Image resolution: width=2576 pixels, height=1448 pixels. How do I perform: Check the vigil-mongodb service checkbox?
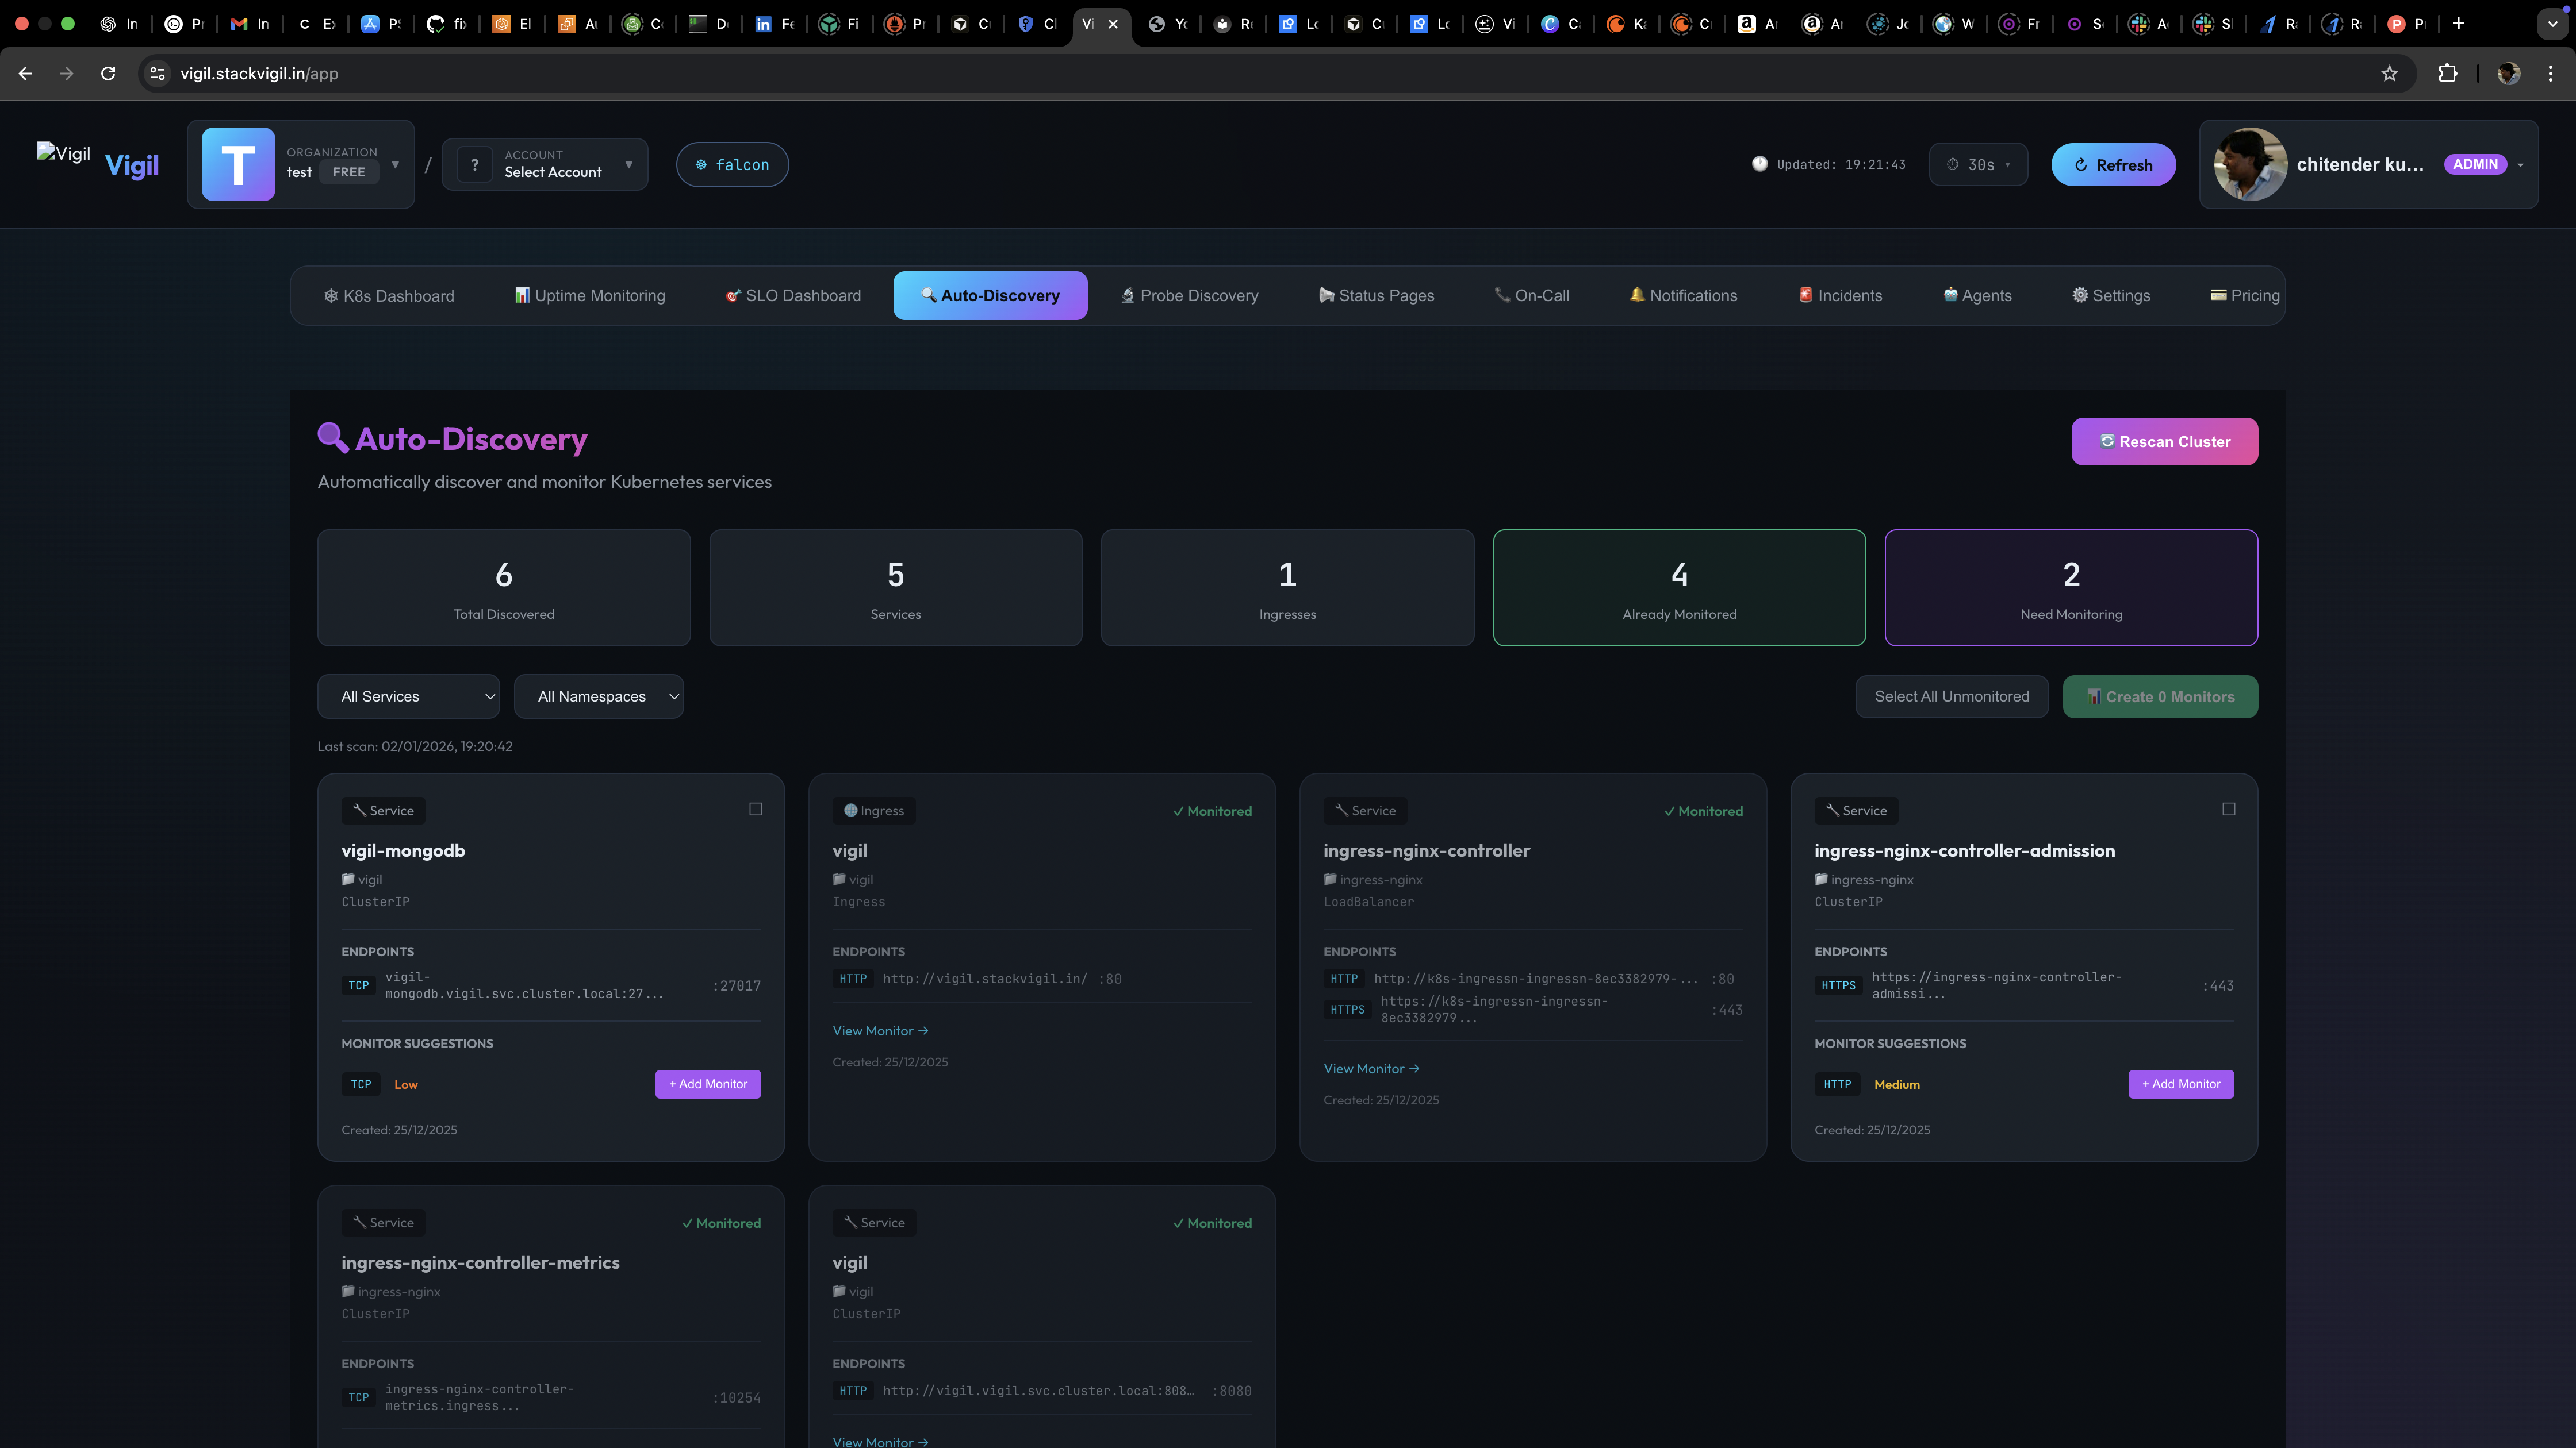pos(756,810)
